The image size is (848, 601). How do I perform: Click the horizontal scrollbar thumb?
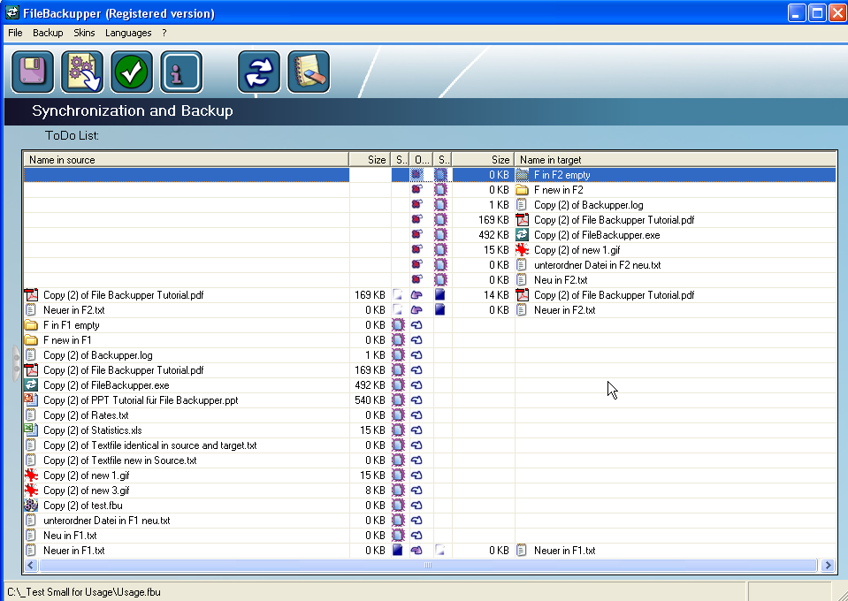[428, 566]
